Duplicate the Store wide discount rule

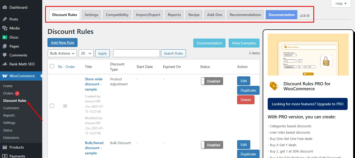click(x=248, y=90)
